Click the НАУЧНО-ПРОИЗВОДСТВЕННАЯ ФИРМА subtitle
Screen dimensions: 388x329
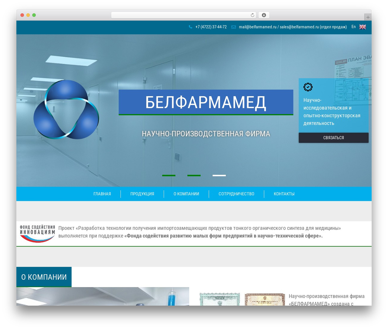pyautogui.click(x=206, y=134)
